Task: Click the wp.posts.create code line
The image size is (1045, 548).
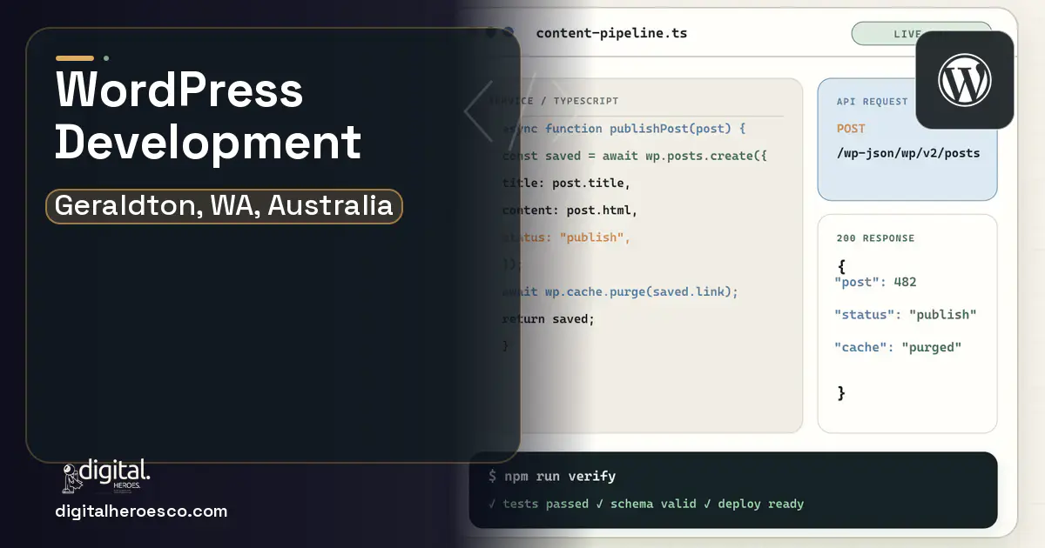Action: point(634,157)
